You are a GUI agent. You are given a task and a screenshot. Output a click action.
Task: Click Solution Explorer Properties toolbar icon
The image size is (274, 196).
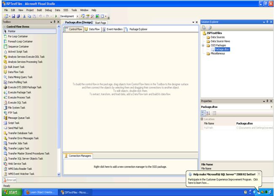click(204, 27)
